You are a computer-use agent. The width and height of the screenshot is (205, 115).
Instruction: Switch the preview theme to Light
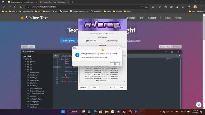[31, 47]
